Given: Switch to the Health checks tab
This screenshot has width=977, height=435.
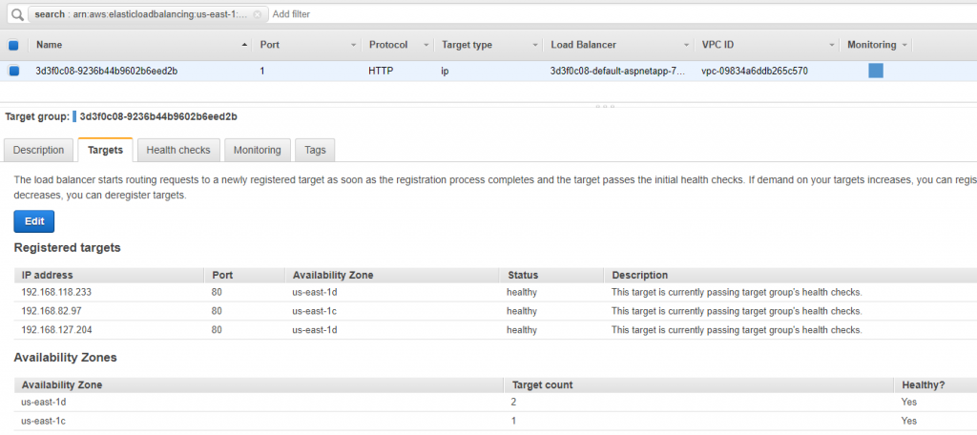Looking at the screenshot, I should click(x=178, y=150).
